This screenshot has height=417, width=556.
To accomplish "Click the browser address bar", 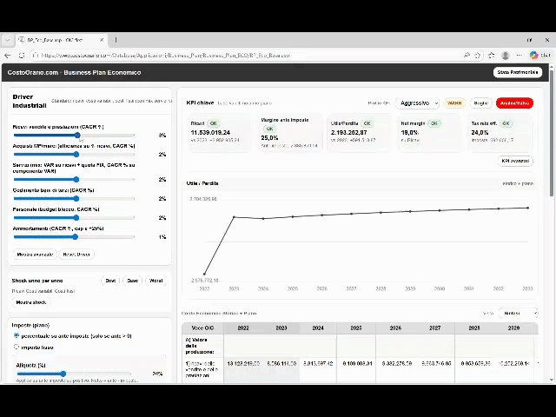I will click(x=261, y=55).
